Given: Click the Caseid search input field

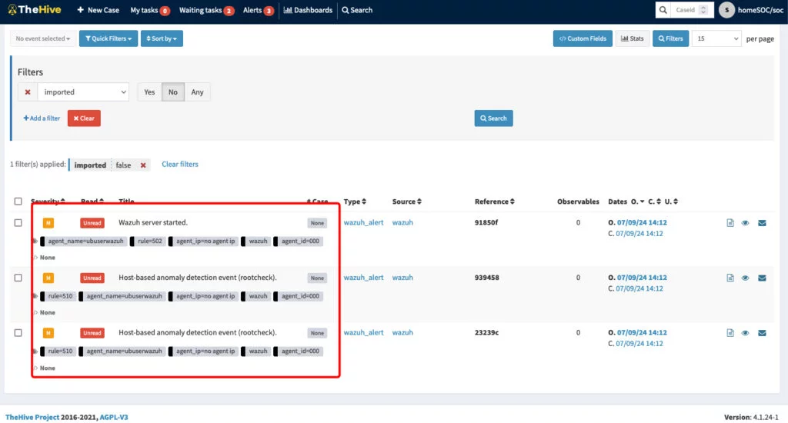Looking at the screenshot, I should coord(691,10).
